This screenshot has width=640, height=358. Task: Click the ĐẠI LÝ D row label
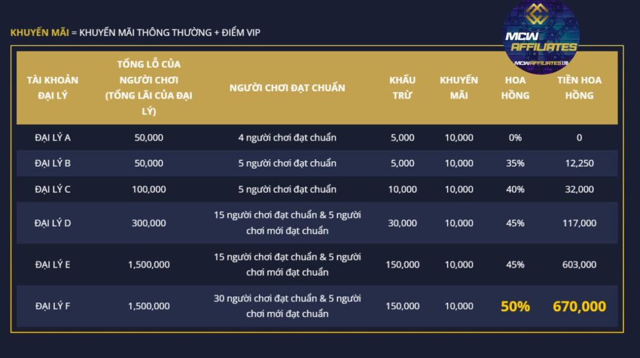[x=52, y=223]
